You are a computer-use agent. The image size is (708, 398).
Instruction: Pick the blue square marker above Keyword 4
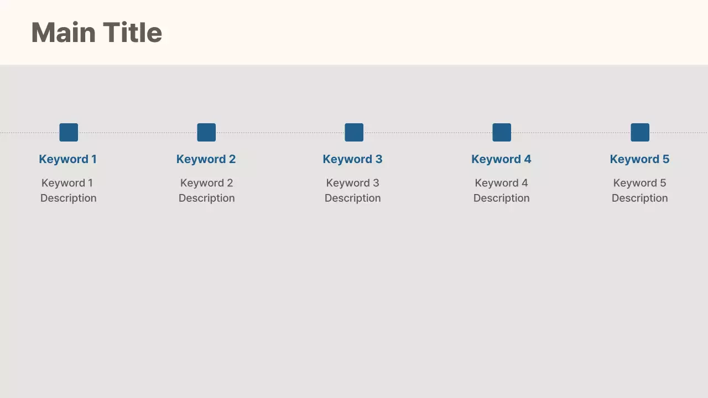(502, 133)
